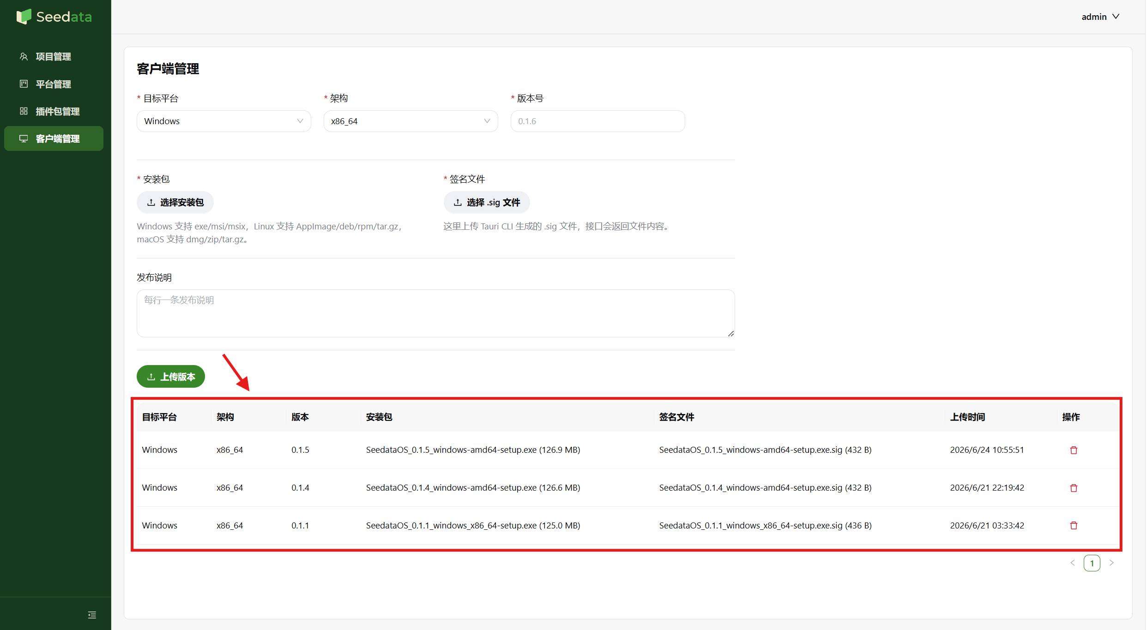The width and height of the screenshot is (1147, 630).
Task: Open 项目管理 in the sidebar
Action: click(54, 56)
